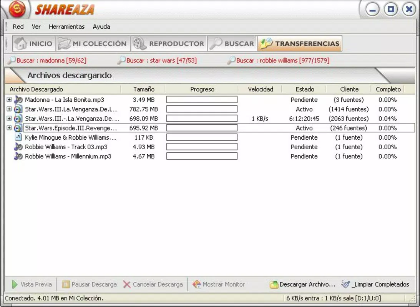The height and width of the screenshot is (307, 420).
Task: Click the video icon of the 782.75 MB file
Action: coord(18,109)
